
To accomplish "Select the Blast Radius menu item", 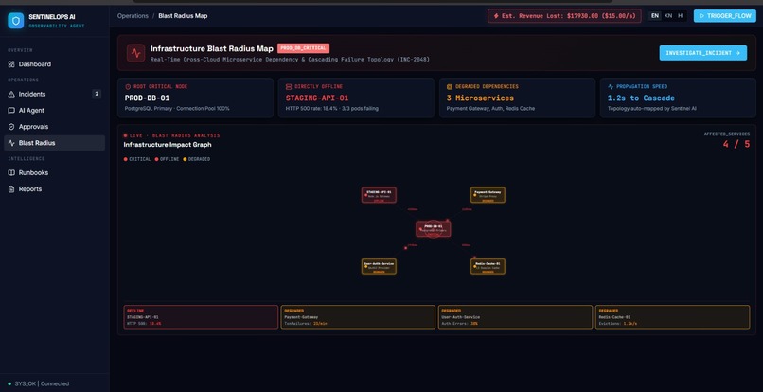I will point(55,143).
